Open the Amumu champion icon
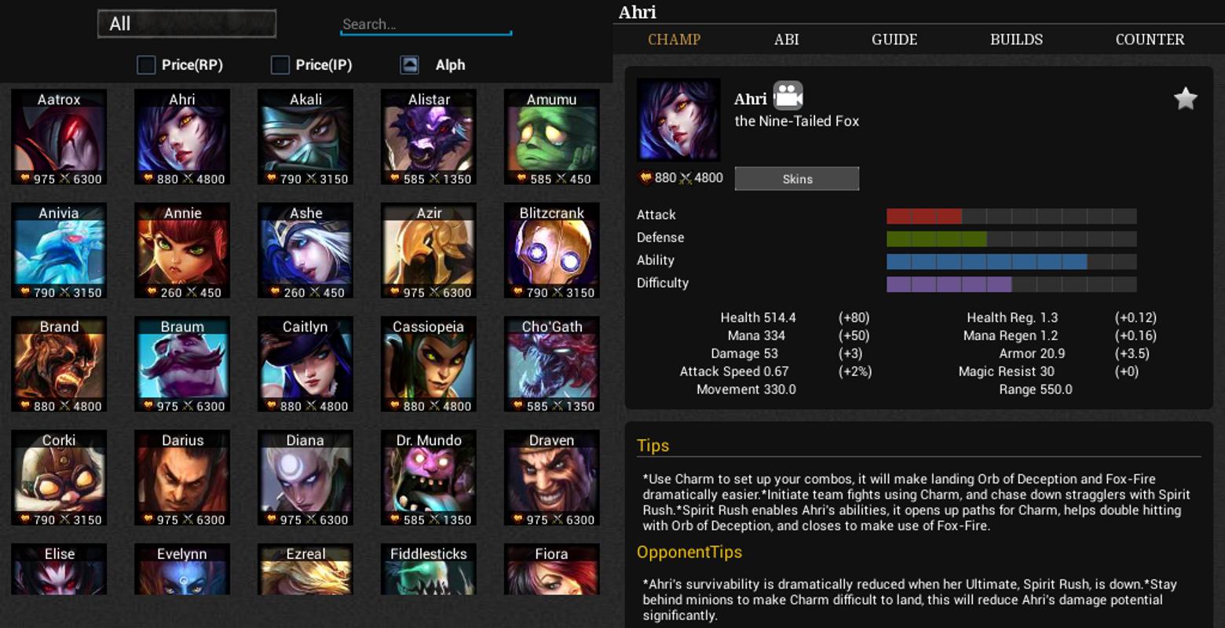The width and height of the screenshot is (1225, 628). click(552, 137)
